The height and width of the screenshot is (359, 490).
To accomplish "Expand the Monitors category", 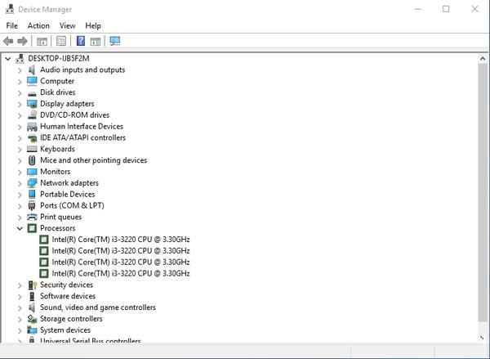I will pos(20,172).
